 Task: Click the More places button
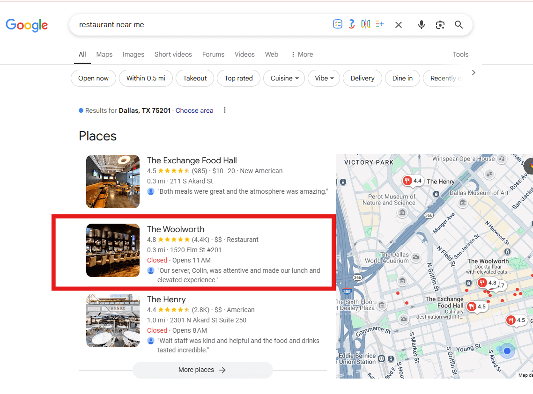tap(203, 370)
